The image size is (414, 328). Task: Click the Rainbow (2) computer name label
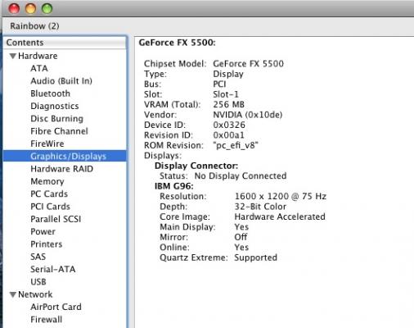[x=34, y=26]
